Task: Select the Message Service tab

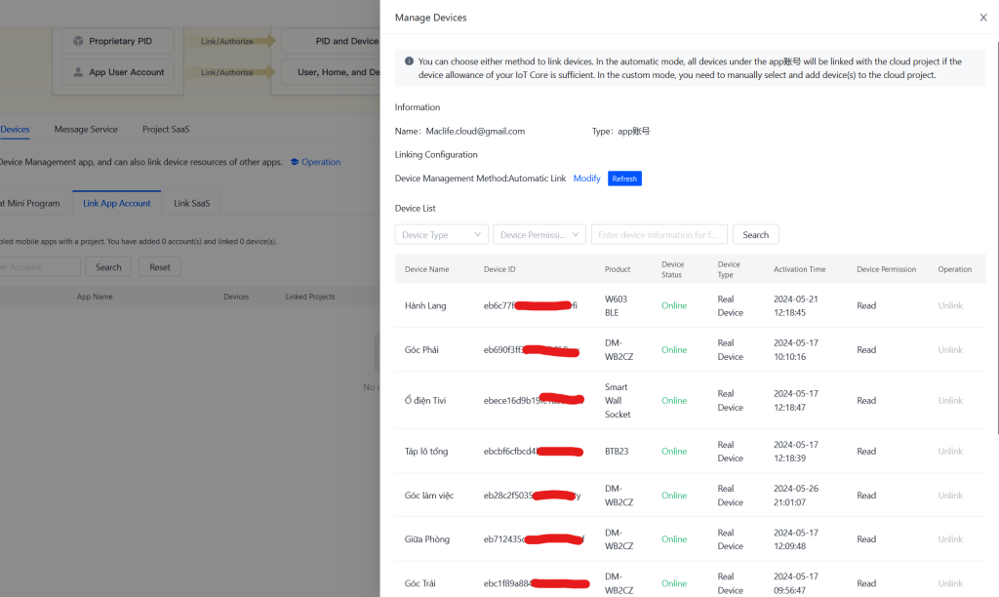Action: click(x=86, y=129)
